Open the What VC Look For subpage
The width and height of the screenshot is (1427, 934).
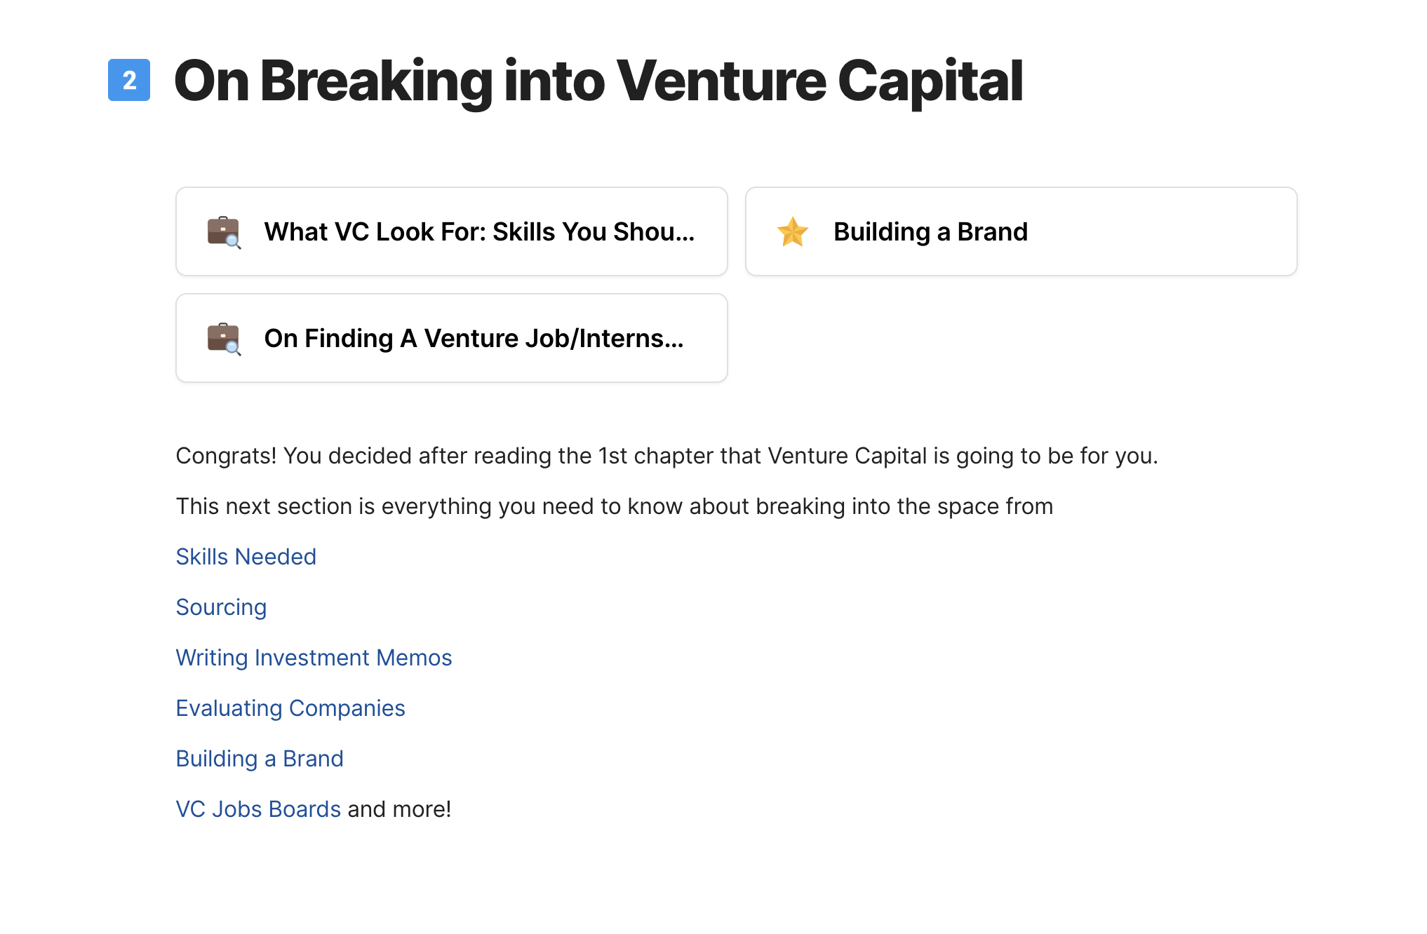[452, 231]
